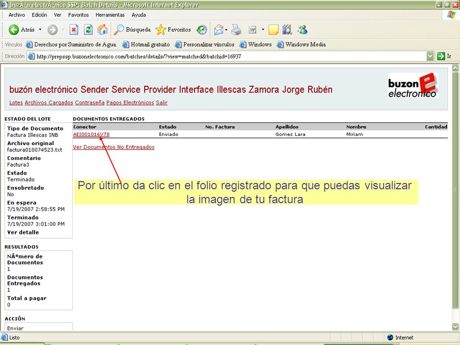Click the Mail envelope icon

point(218,30)
